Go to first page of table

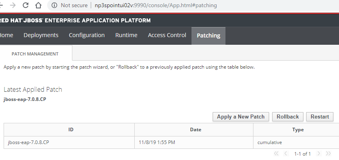tap(276, 154)
